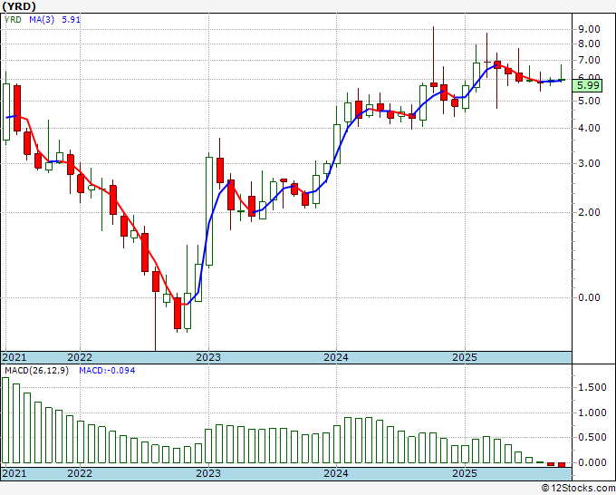Click 2021 on the MACD timeline
This screenshot has height=495, width=616.
(x=14, y=473)
